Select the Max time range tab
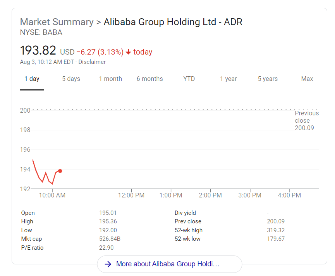The width and height of the screenshot is (335, 276). (307, 79)
